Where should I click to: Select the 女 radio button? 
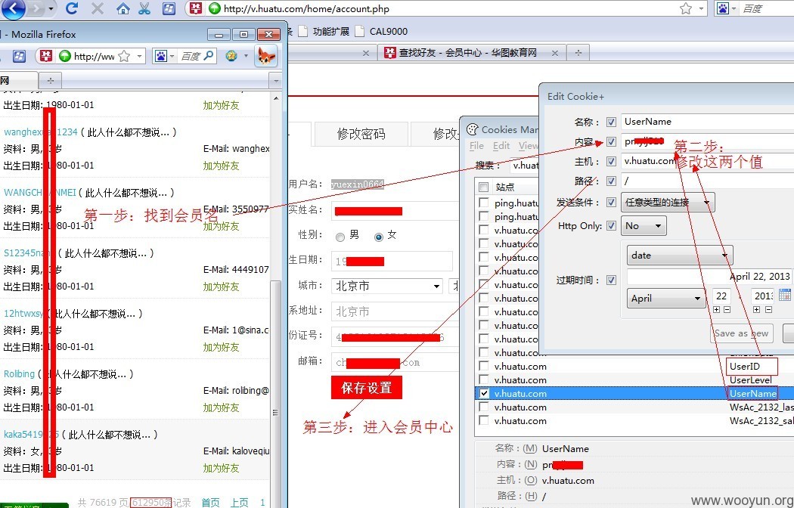(378, 237)
